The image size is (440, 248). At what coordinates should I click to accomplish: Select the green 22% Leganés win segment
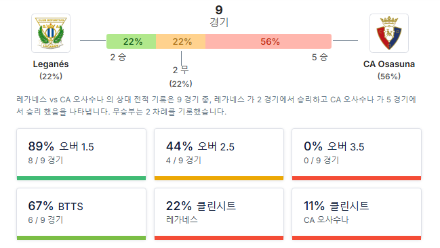click(x=132, y=41)
